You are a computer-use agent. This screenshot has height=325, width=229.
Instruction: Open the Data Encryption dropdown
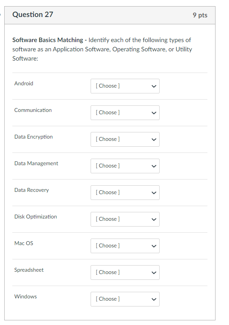(x=125, y=139)
